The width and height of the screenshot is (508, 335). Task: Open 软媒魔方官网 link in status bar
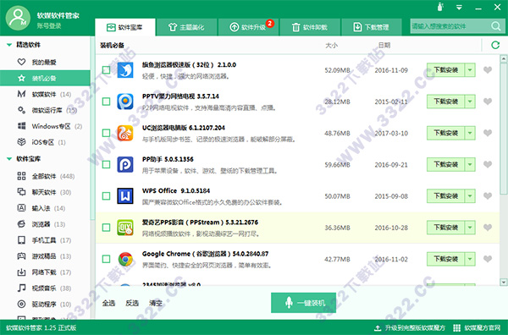pyautogui.click(x=477, y=328)
